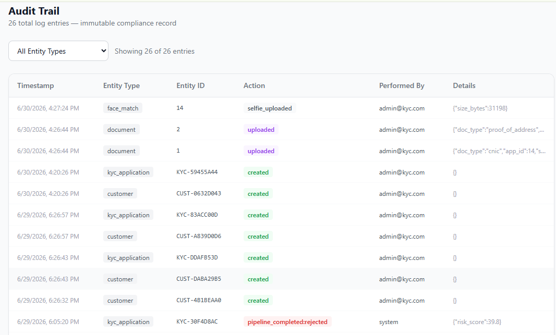The height and width of the screenshot is (335, 556).
Task: Click the Entity Type column header
Action: tap(122, 85)
